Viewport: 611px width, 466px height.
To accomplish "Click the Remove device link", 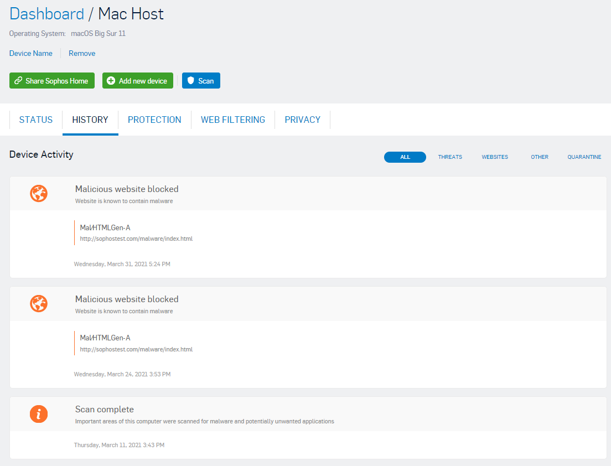I will (x=82, y=54).
